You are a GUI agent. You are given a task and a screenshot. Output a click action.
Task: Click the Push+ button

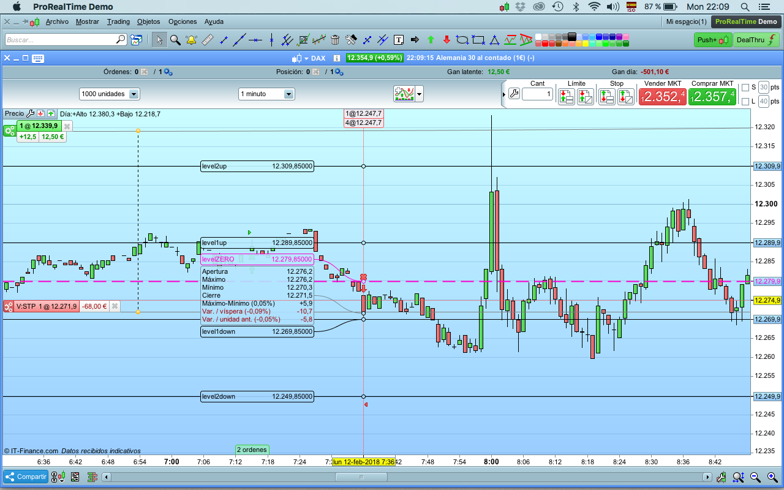tap(714, 40)
